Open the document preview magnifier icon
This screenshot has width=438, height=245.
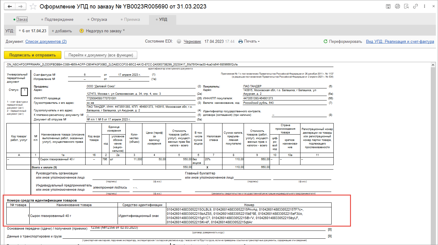(x=407, y=6)
